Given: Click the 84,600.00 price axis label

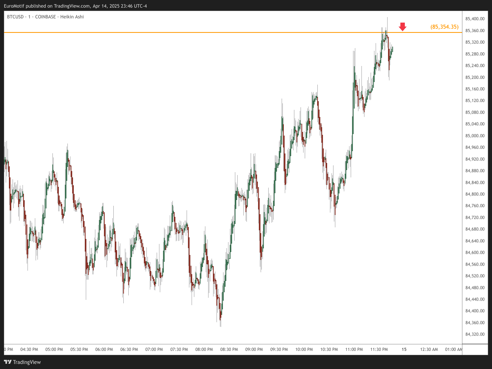Looking at the screenshot, I should (x=475, y=252).
